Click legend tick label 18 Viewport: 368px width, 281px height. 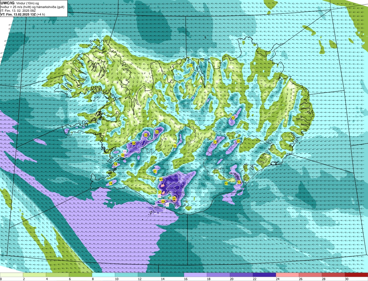point(209,279)
